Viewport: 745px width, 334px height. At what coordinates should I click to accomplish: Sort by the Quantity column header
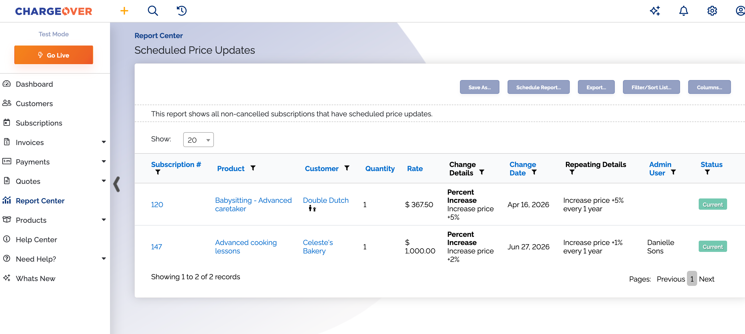click(380, 169)
